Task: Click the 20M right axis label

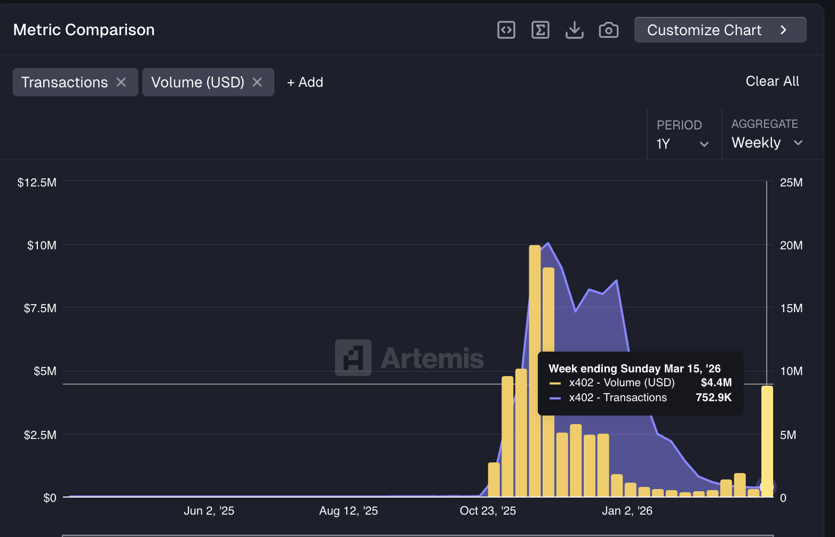Action: point(791,245)
